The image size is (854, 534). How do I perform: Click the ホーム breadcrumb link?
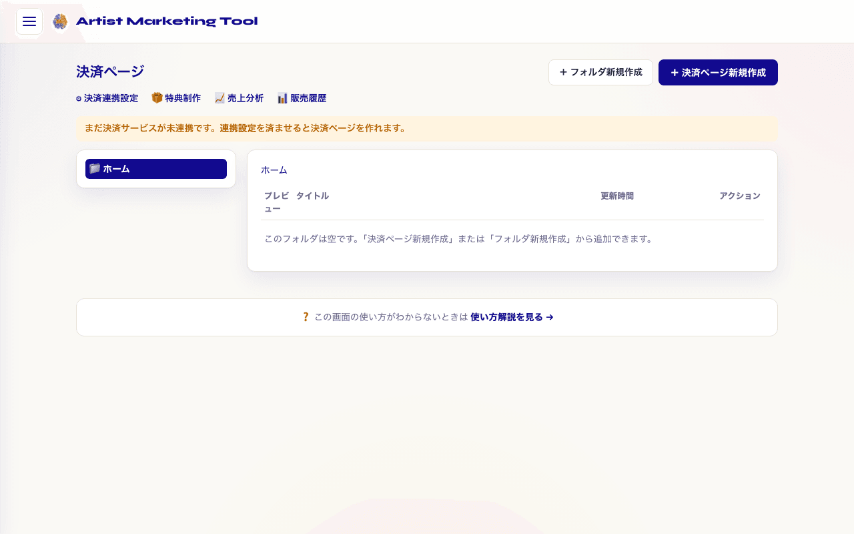click(x=274, y=170)
